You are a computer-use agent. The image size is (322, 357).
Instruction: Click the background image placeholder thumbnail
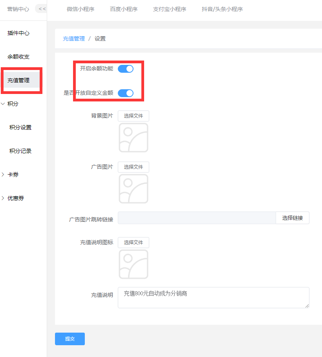coord(134,138)
